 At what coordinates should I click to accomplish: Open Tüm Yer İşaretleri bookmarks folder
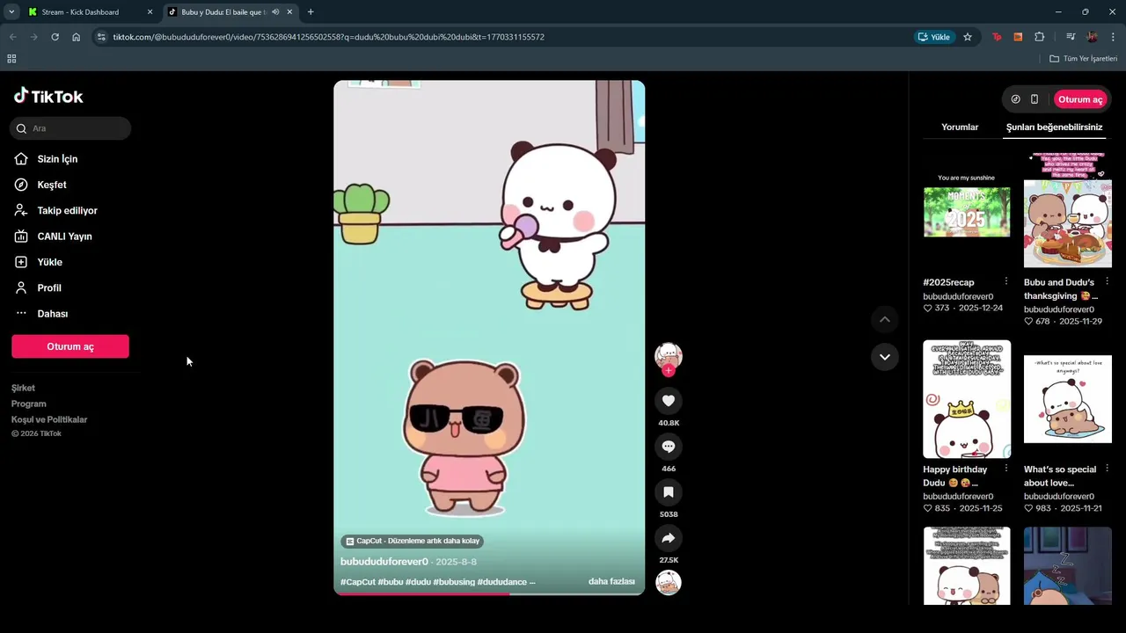[1084, 59]
